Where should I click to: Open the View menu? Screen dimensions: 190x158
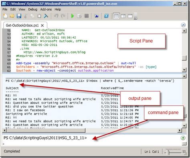click(x=22, y=9)
